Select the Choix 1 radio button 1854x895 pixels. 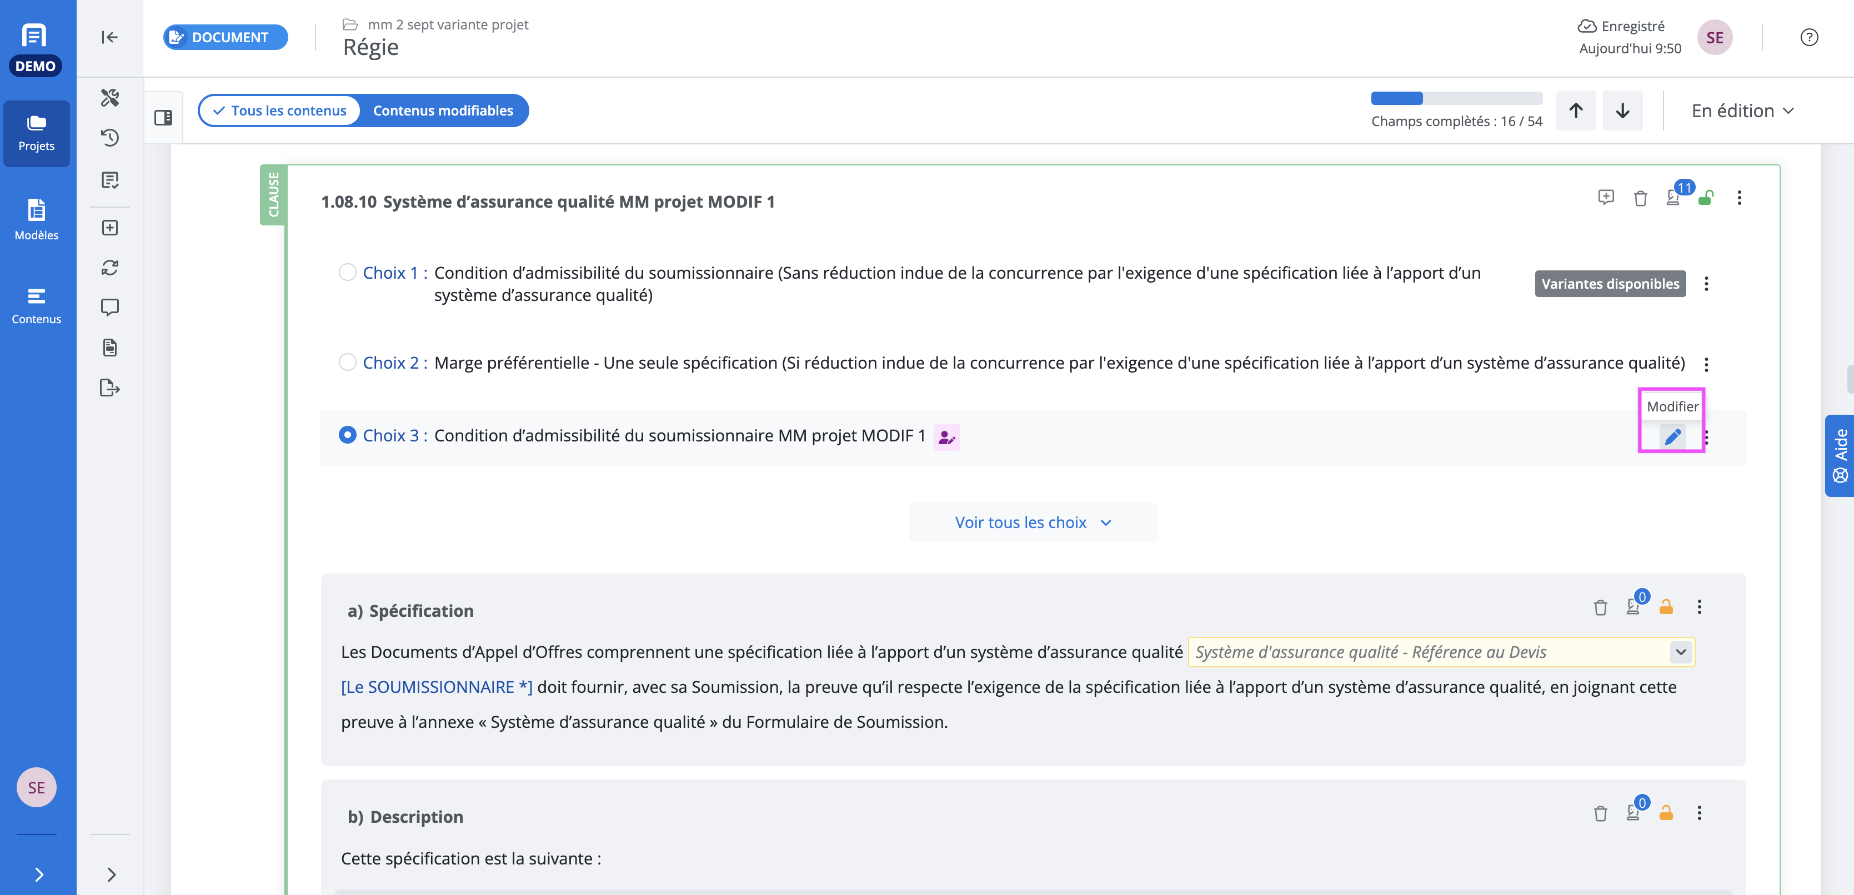(347, 273)
